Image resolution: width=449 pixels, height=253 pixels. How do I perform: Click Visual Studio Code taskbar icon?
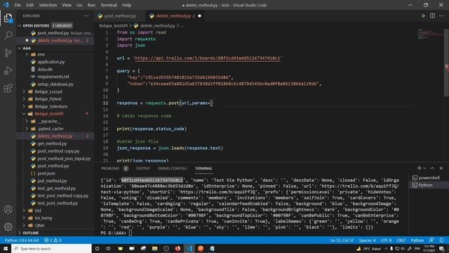tap(189, 248)
